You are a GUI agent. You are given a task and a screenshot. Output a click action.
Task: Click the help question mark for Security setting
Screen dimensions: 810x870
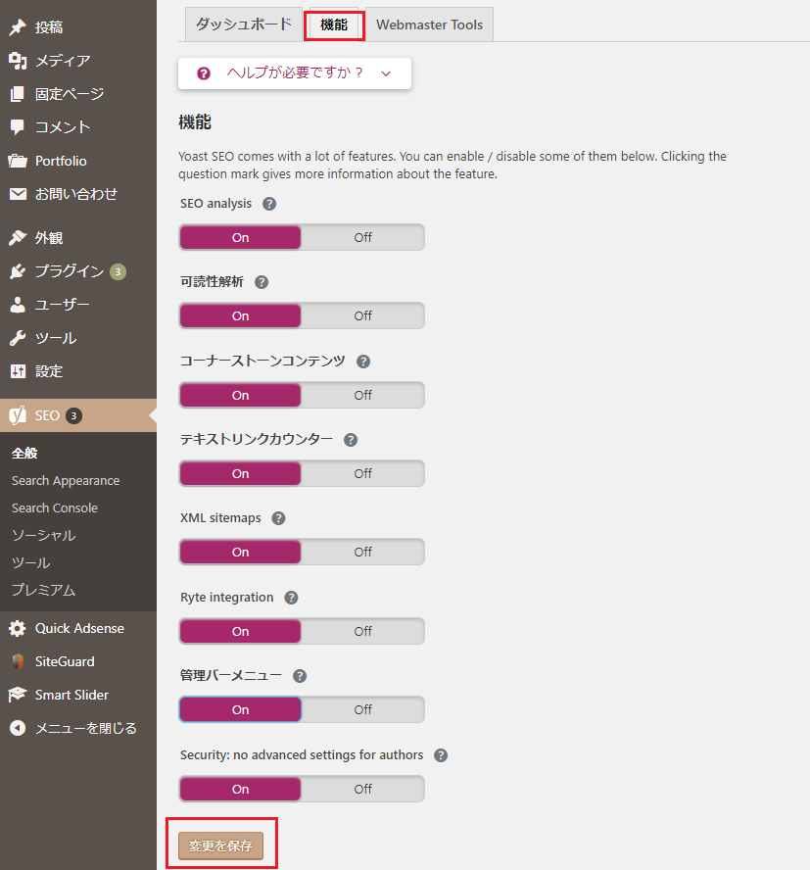[441, 755]
